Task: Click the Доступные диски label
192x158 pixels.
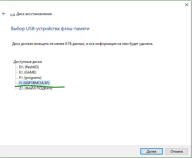Action: click(x=28, y=62)
